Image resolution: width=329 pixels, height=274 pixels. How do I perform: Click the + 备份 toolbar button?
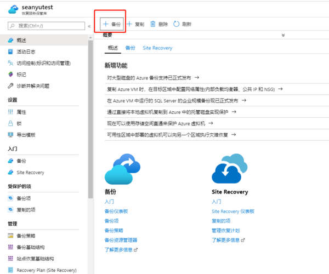(x=112, y=24)
